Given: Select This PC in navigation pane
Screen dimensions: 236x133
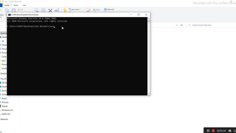Looking at the screenshot, I should tap(3, 79).
